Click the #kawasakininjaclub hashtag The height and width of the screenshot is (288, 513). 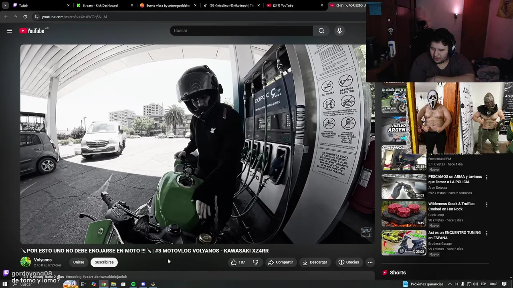pos(111,277)
